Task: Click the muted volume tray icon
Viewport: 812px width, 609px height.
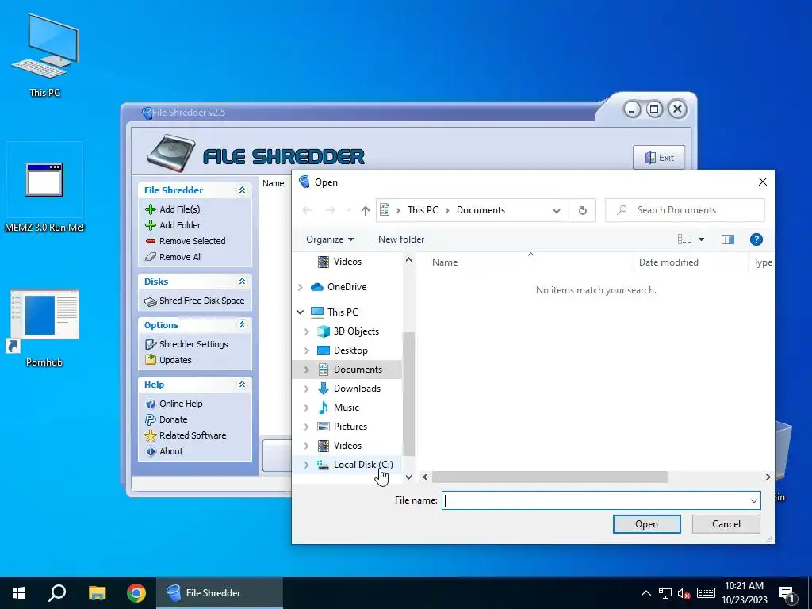Action: pyautogui.click(x=684, y=593)
